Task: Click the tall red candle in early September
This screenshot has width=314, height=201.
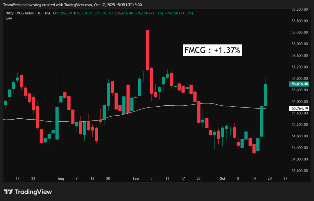Action: [x=148, y=50]
